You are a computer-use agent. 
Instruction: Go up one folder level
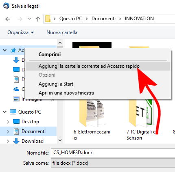(38, 19)
